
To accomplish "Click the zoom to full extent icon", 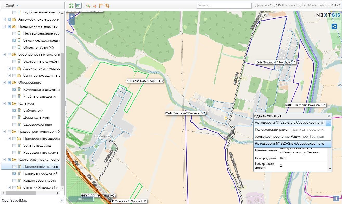I will (x=71, y=5).
